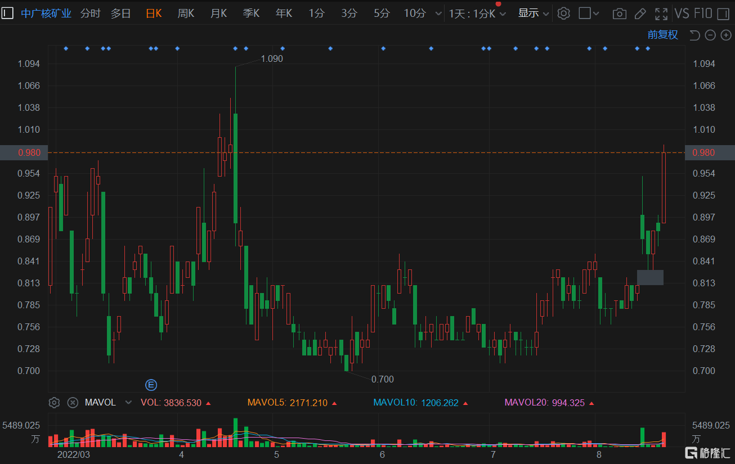Click the VOL: 3836.530 value
Viewport: 735px width, 464px height.
pyautogui.click(x=171, y=403)
